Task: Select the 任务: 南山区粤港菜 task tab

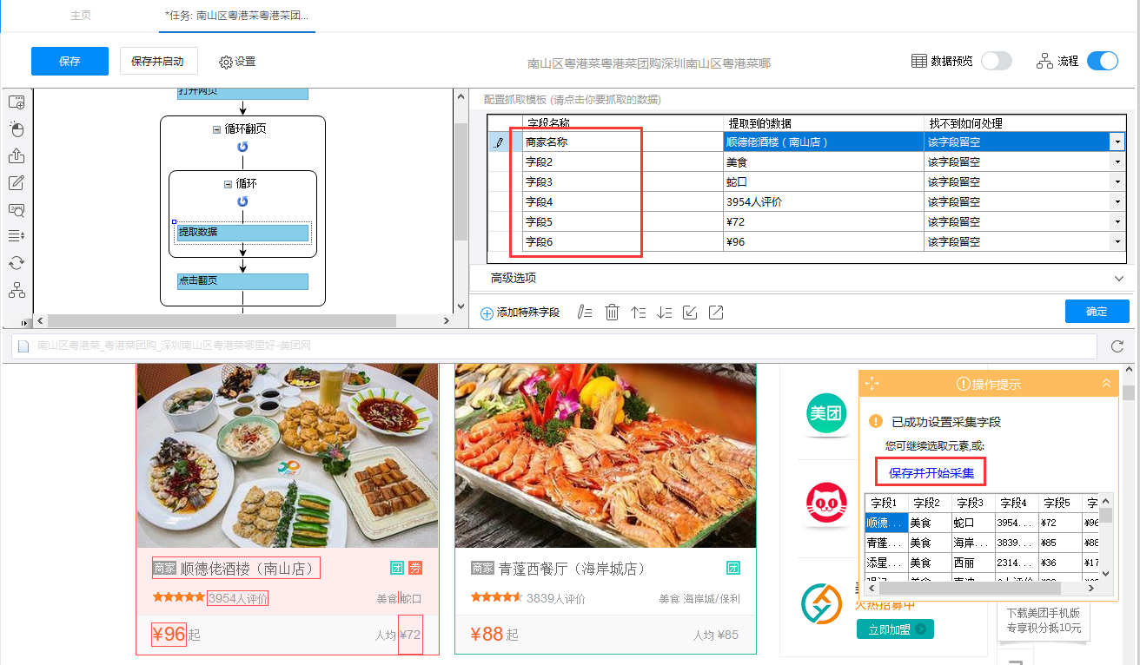Action: point(236,16)
